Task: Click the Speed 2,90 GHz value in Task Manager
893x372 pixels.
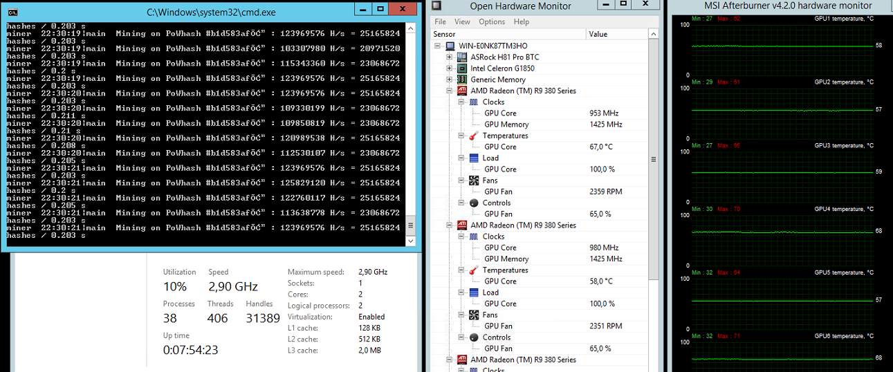Action: coord(233,286)
